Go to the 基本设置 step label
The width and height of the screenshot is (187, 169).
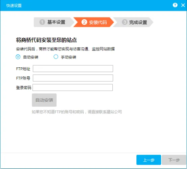(56, 22)
